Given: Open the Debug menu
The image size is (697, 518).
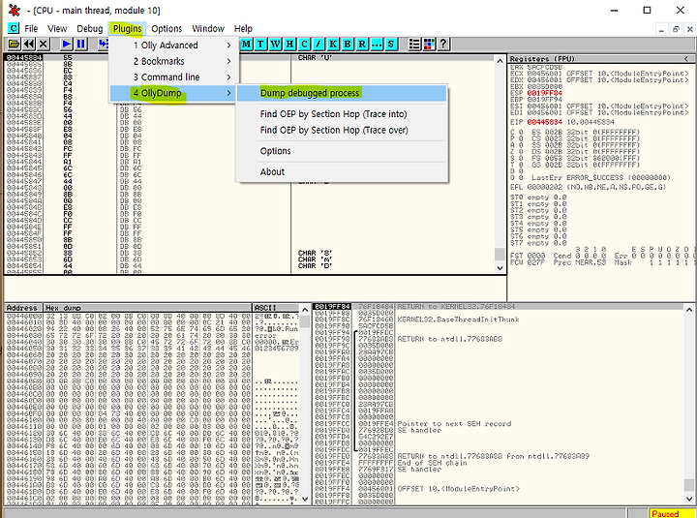Looking at the screenshot, I should pyautogui.click(x=90, y=28).
